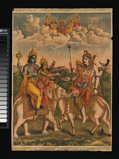Click the Munsell Color logo
119x159 pixels.
point(4,30)
